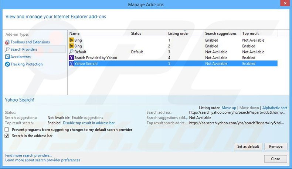Click the magnifier icon of the Default provider
Viewport: 292px width, 169px height.
pos(71,52)
